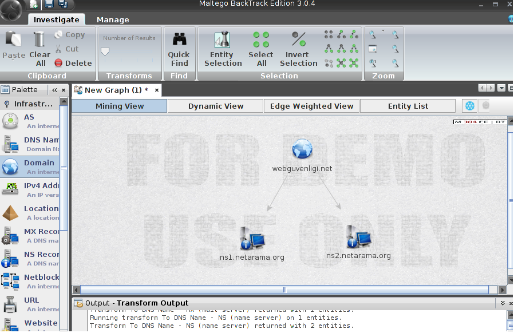
Task: Click the scroll tabs right arrow
Action: coord(491,88)
